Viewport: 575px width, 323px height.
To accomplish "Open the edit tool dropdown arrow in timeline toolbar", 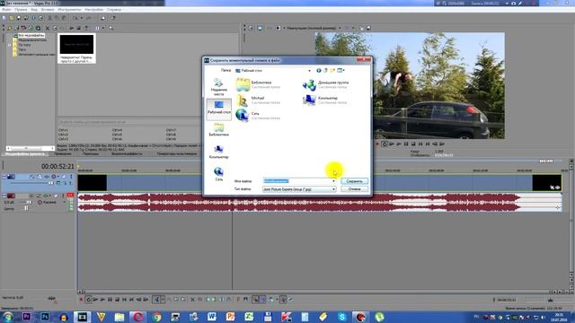I will tap(163, 300).
